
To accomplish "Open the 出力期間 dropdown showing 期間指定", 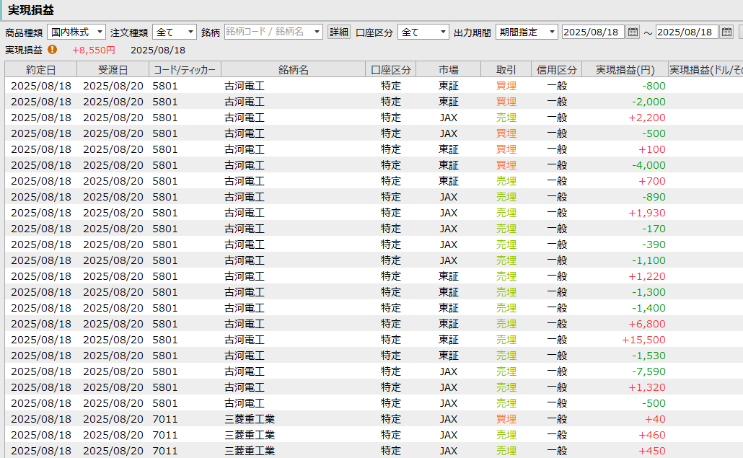I will point(527,32).
